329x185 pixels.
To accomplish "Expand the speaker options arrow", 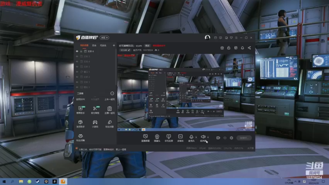I will coord(208,137).
